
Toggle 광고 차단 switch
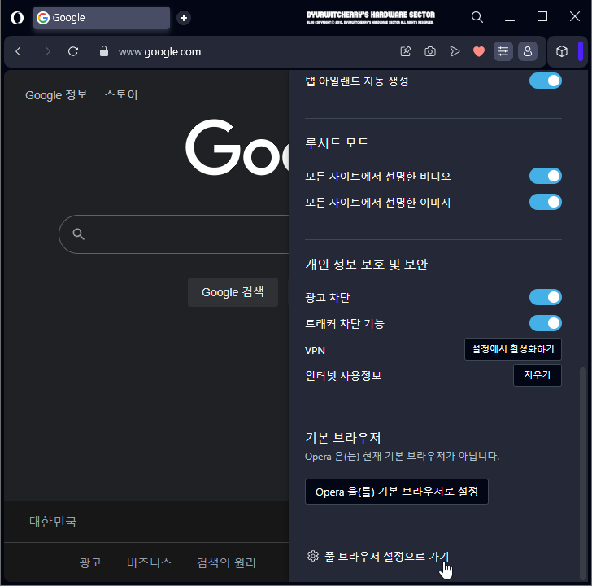tap(545, 297)
